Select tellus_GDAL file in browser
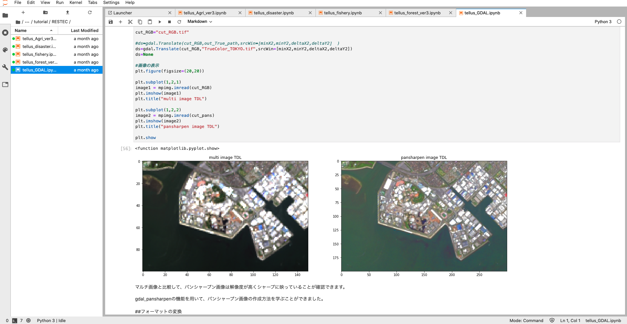Screen dimensions: 627x324 click(57, 70)
